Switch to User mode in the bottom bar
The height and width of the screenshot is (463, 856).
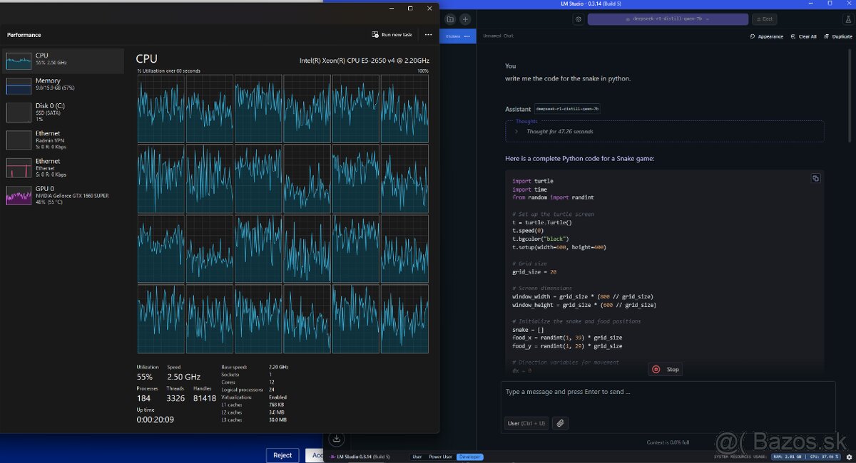[x=417, y=457]
